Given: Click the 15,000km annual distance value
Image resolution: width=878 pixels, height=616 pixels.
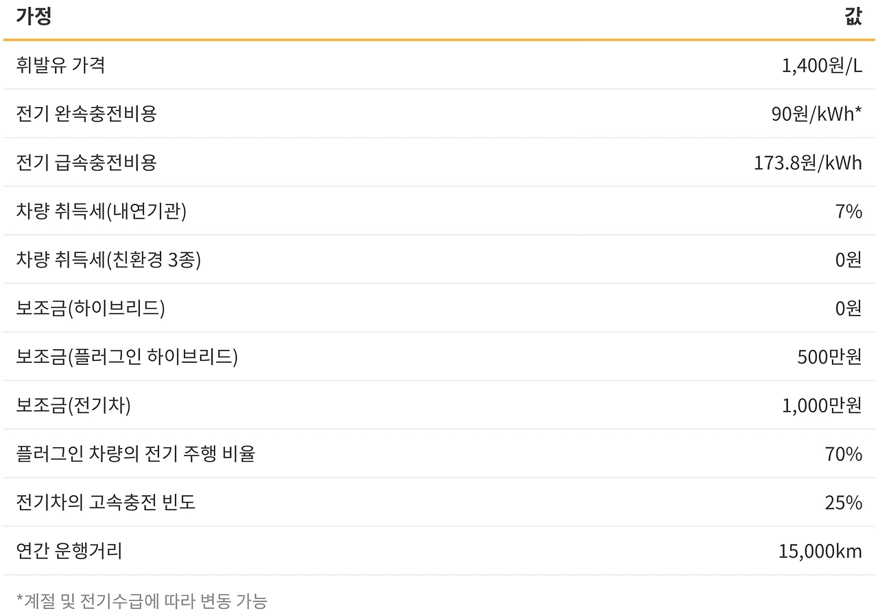Looking at the screenshot, I should click(820, 552).
